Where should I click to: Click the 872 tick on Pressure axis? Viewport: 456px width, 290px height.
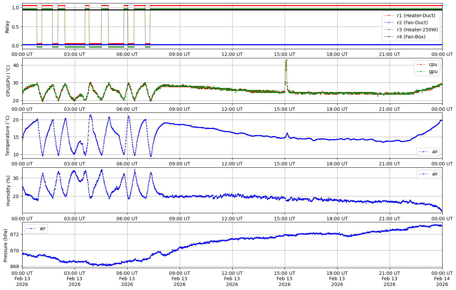point(15,234)
